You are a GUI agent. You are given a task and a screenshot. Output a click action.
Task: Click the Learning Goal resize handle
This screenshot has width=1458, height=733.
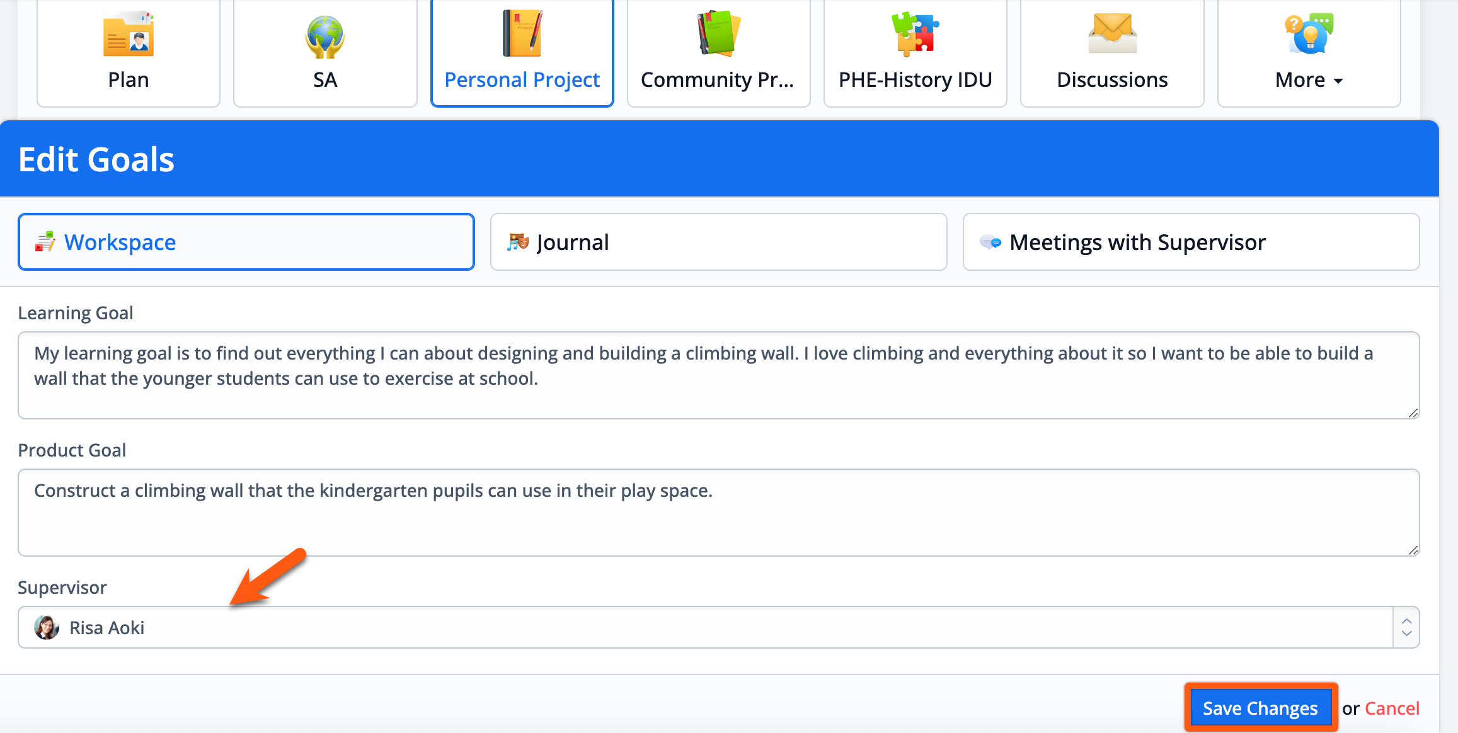1413,413
